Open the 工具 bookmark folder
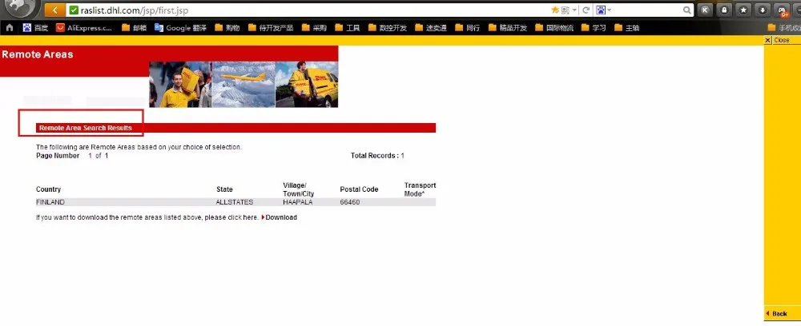Viewport: 801px width, 326px height. [348, 27]
